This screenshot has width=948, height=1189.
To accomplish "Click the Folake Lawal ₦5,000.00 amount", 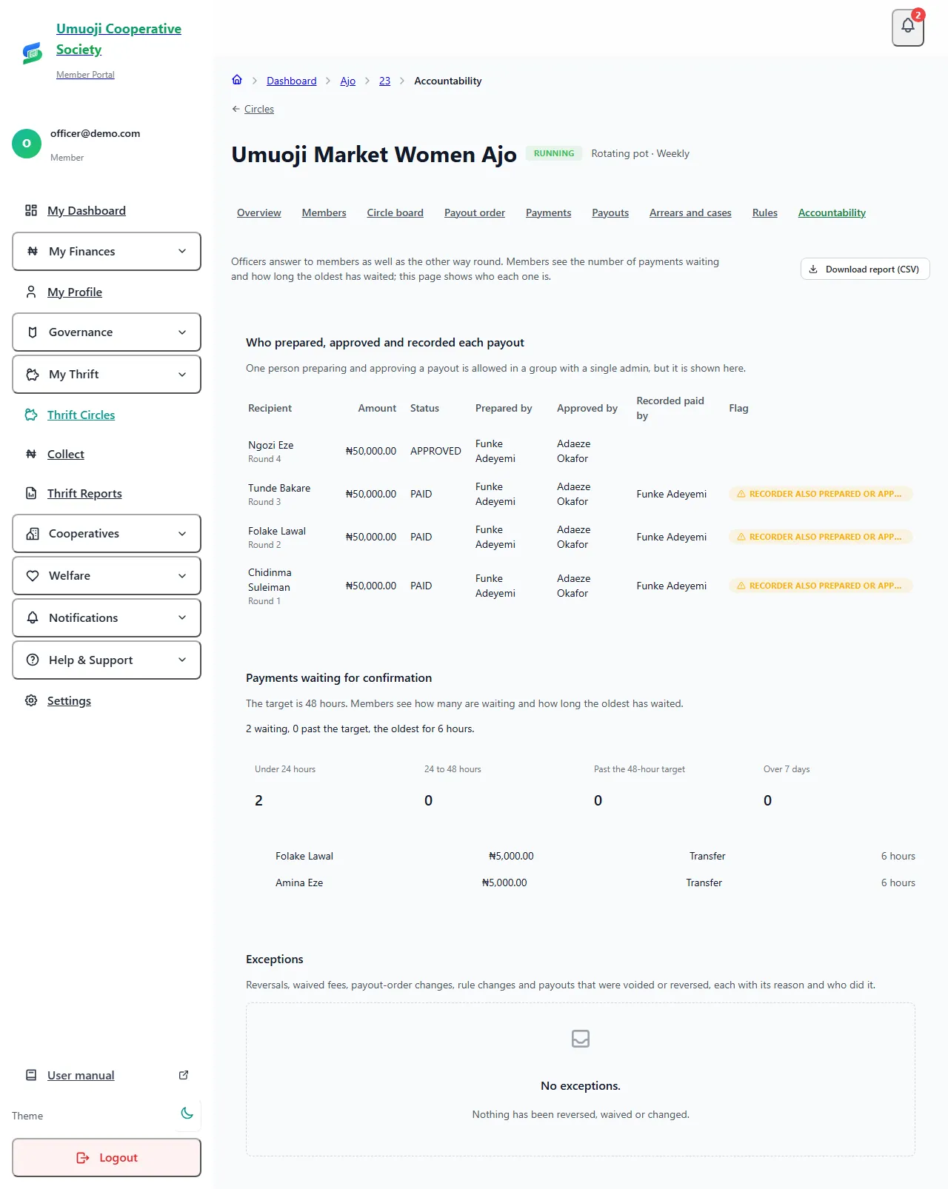I will coord(511,856).
